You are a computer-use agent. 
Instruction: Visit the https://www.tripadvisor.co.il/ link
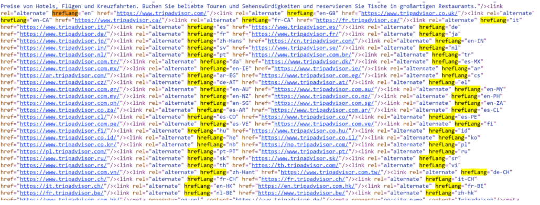309,137
